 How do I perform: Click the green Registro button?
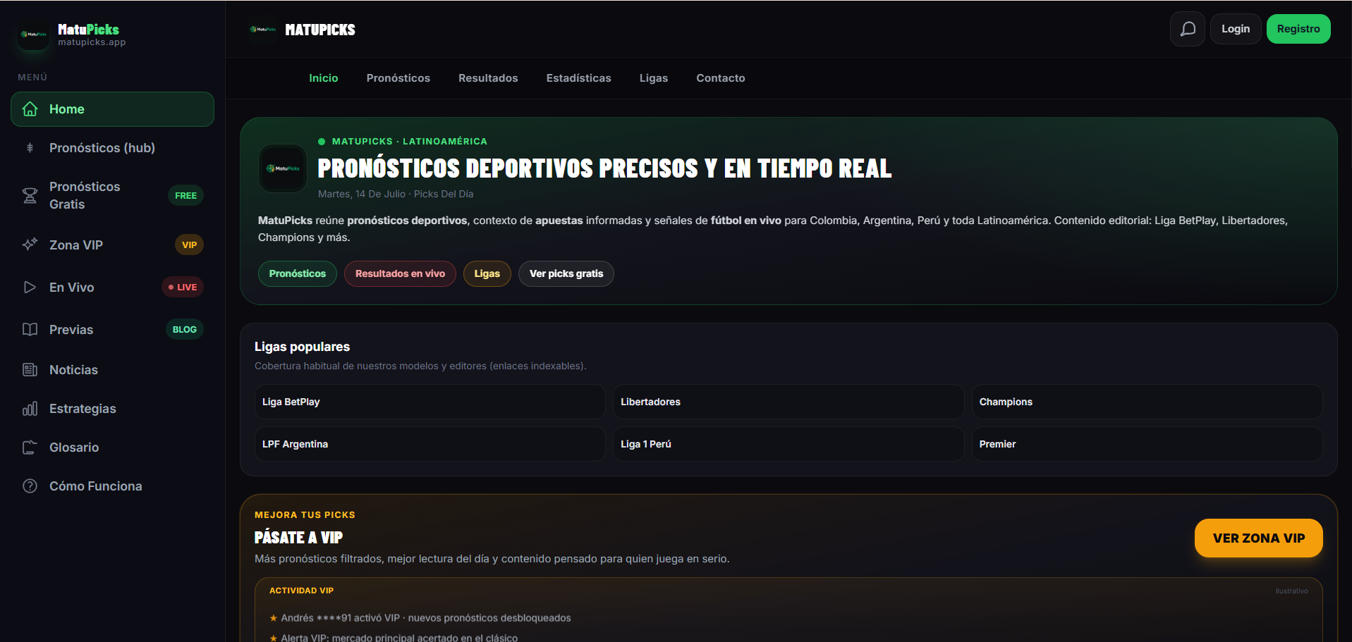(1298, 29)
